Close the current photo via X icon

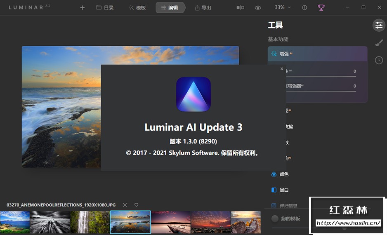125,205
